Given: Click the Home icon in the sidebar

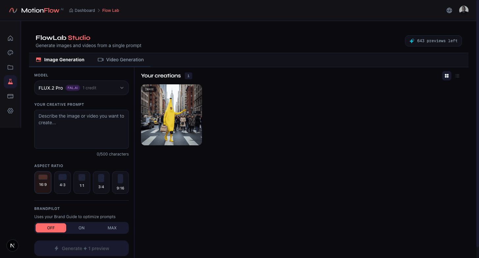Looking at the screenshot, I should [10, 38].
